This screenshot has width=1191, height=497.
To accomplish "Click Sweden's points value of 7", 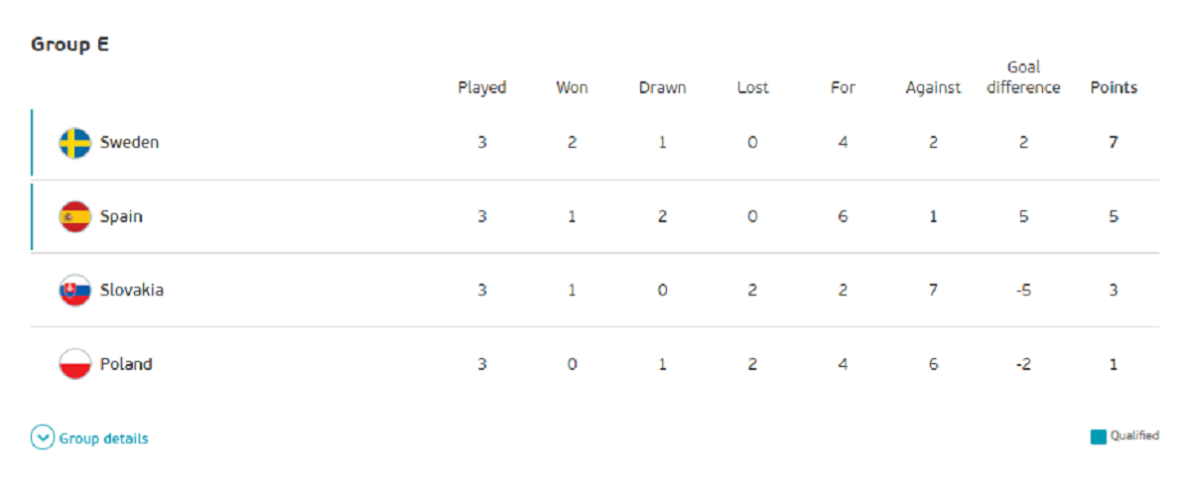I will pyautogui.click(x=1114, y=143).
